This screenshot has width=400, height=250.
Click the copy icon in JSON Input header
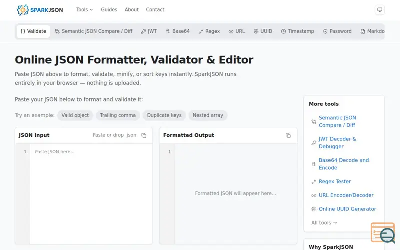(144, 135)
